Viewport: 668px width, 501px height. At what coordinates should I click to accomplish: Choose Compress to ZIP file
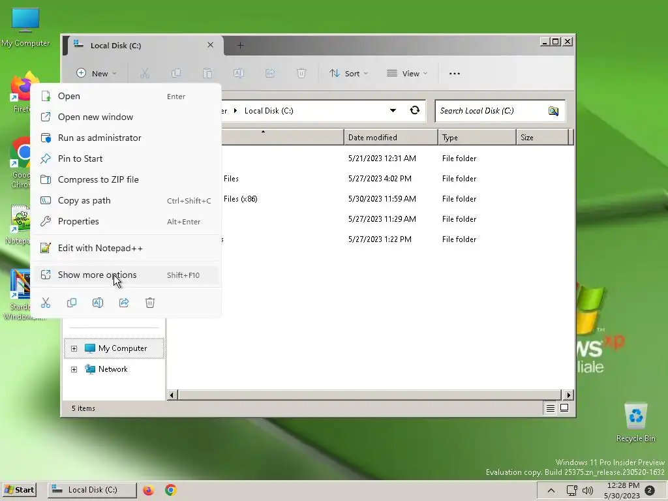click(x=127, y=180)
